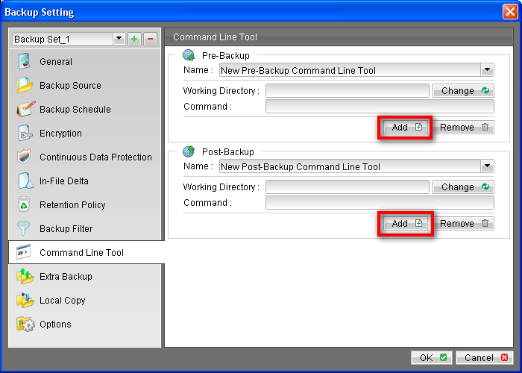This screenshot has width=522, height=373.
Task: Open Pre-Backup Name dropdown list
Action: pos(487,70)
